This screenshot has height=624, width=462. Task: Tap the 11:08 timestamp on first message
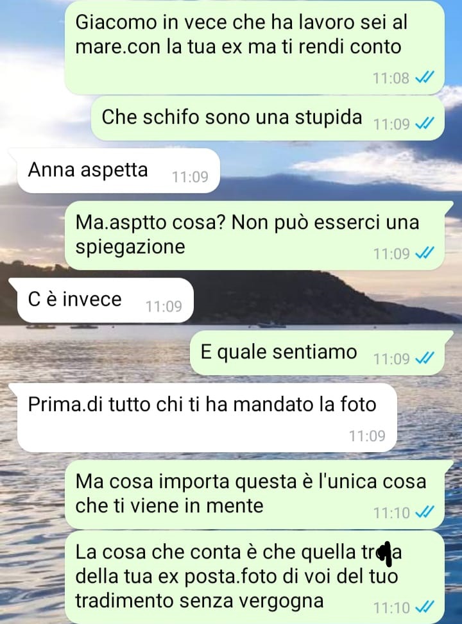pos(391,78)
